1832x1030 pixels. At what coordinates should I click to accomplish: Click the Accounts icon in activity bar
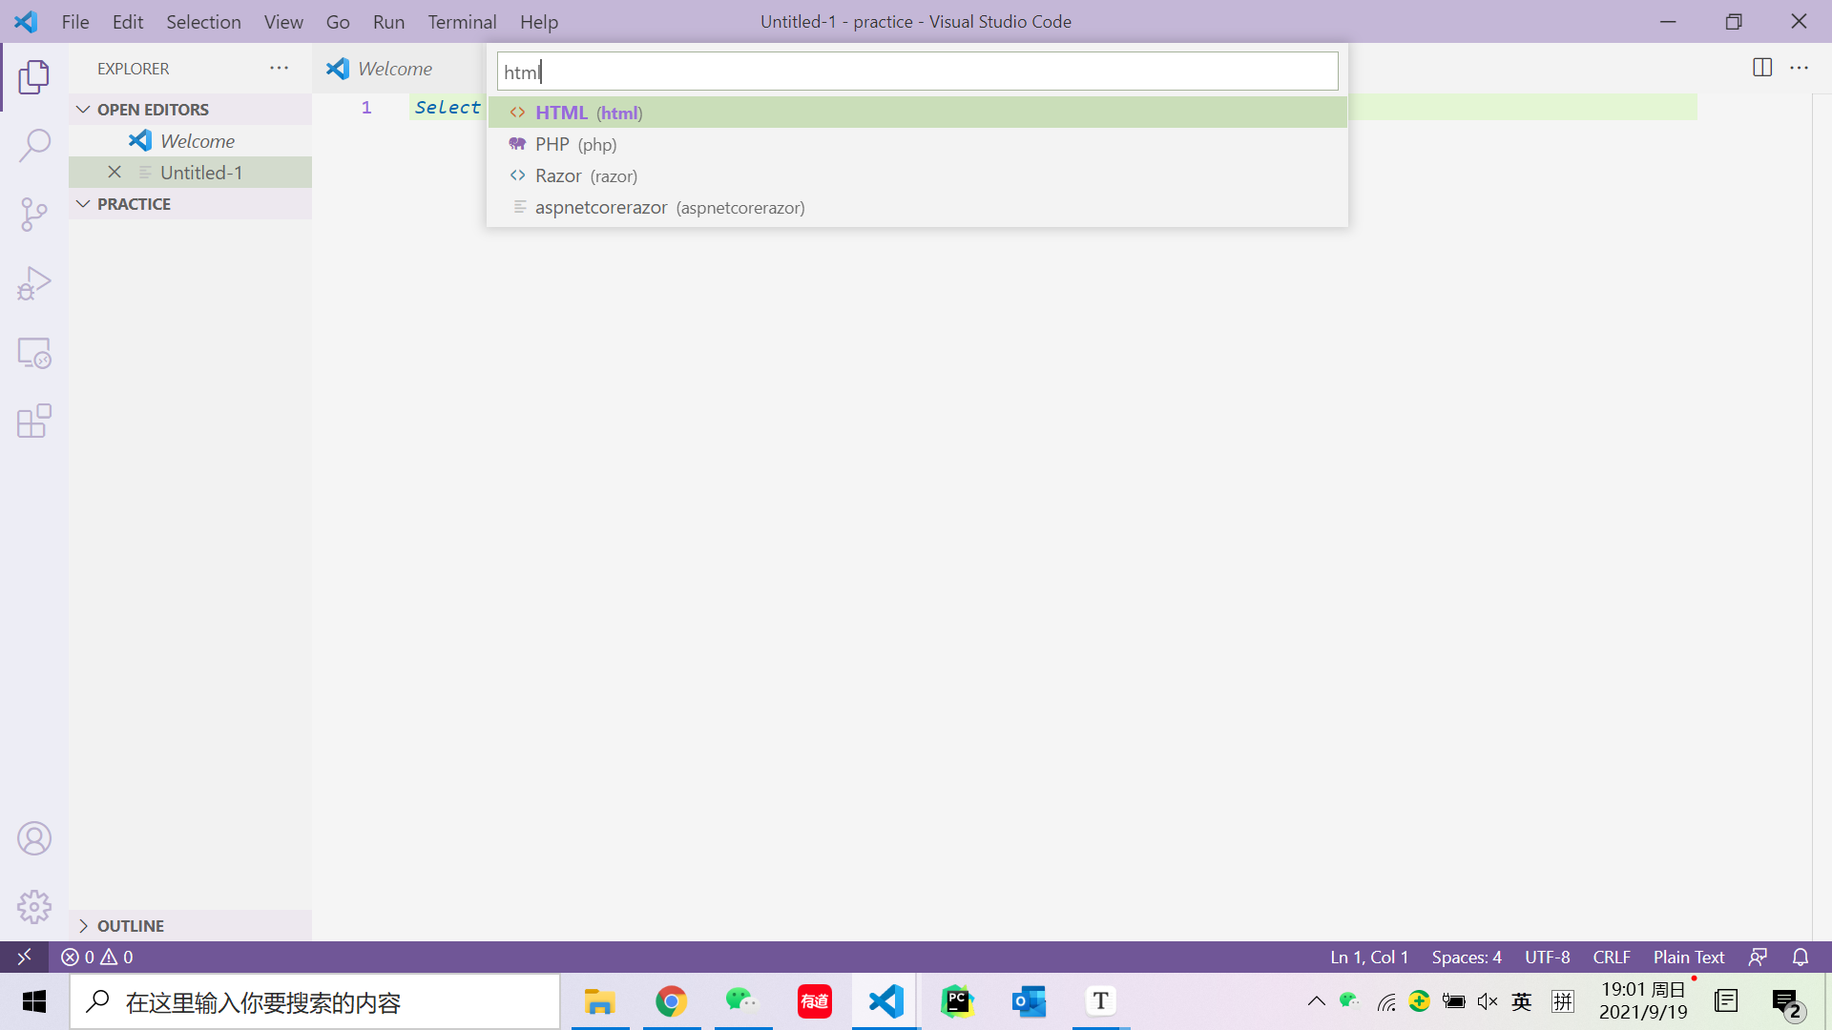tap(34, 838)
